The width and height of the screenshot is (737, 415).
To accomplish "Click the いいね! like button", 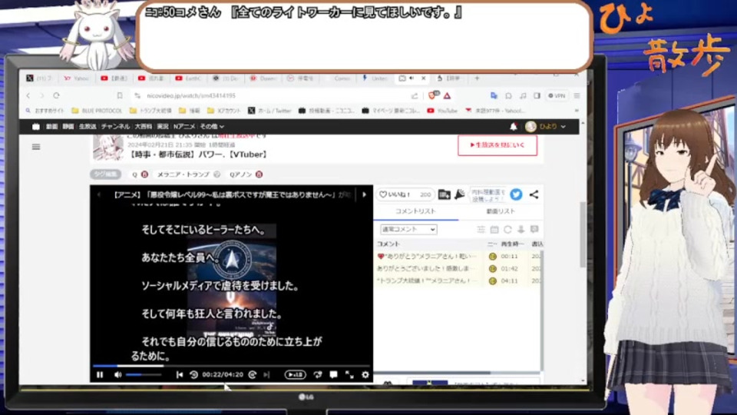I will click(x=405, y=194).
